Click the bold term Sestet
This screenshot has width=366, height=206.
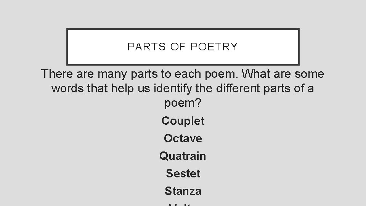[x=183, y=173]
